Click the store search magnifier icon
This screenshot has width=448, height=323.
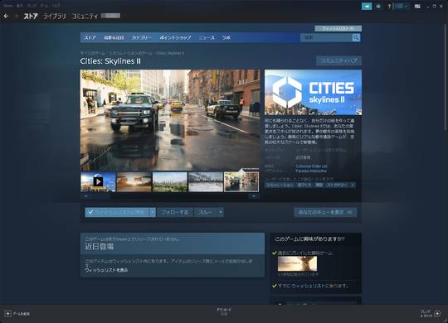(356, 37)
